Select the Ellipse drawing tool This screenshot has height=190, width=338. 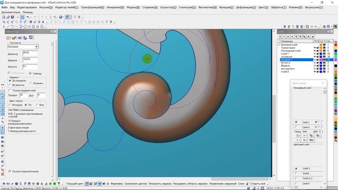pos(29,26)
